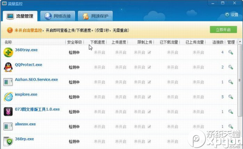Sort by the 限制上传 column header

pyautogui.click(x=145, y=42)
